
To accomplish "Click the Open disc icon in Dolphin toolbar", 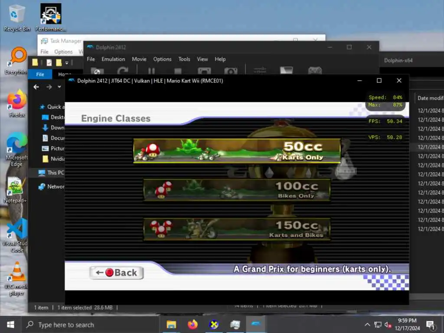I will point(97,71).
